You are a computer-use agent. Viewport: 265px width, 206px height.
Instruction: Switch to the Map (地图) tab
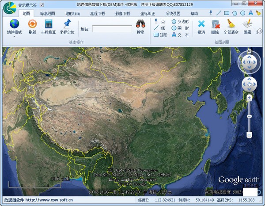26,14
